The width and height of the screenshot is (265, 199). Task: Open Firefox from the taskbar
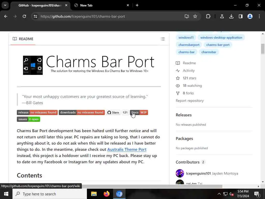[x=106, y=194]
